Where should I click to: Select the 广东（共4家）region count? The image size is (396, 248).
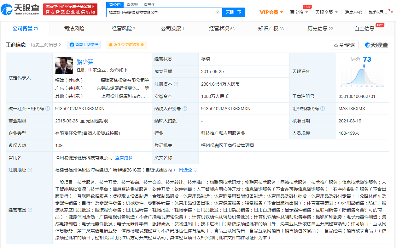[x=69, y=88]
